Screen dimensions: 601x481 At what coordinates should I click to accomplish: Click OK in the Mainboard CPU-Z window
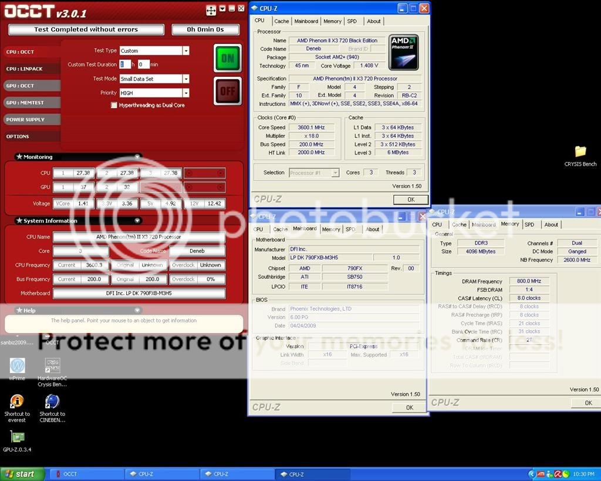click(409, 408)
